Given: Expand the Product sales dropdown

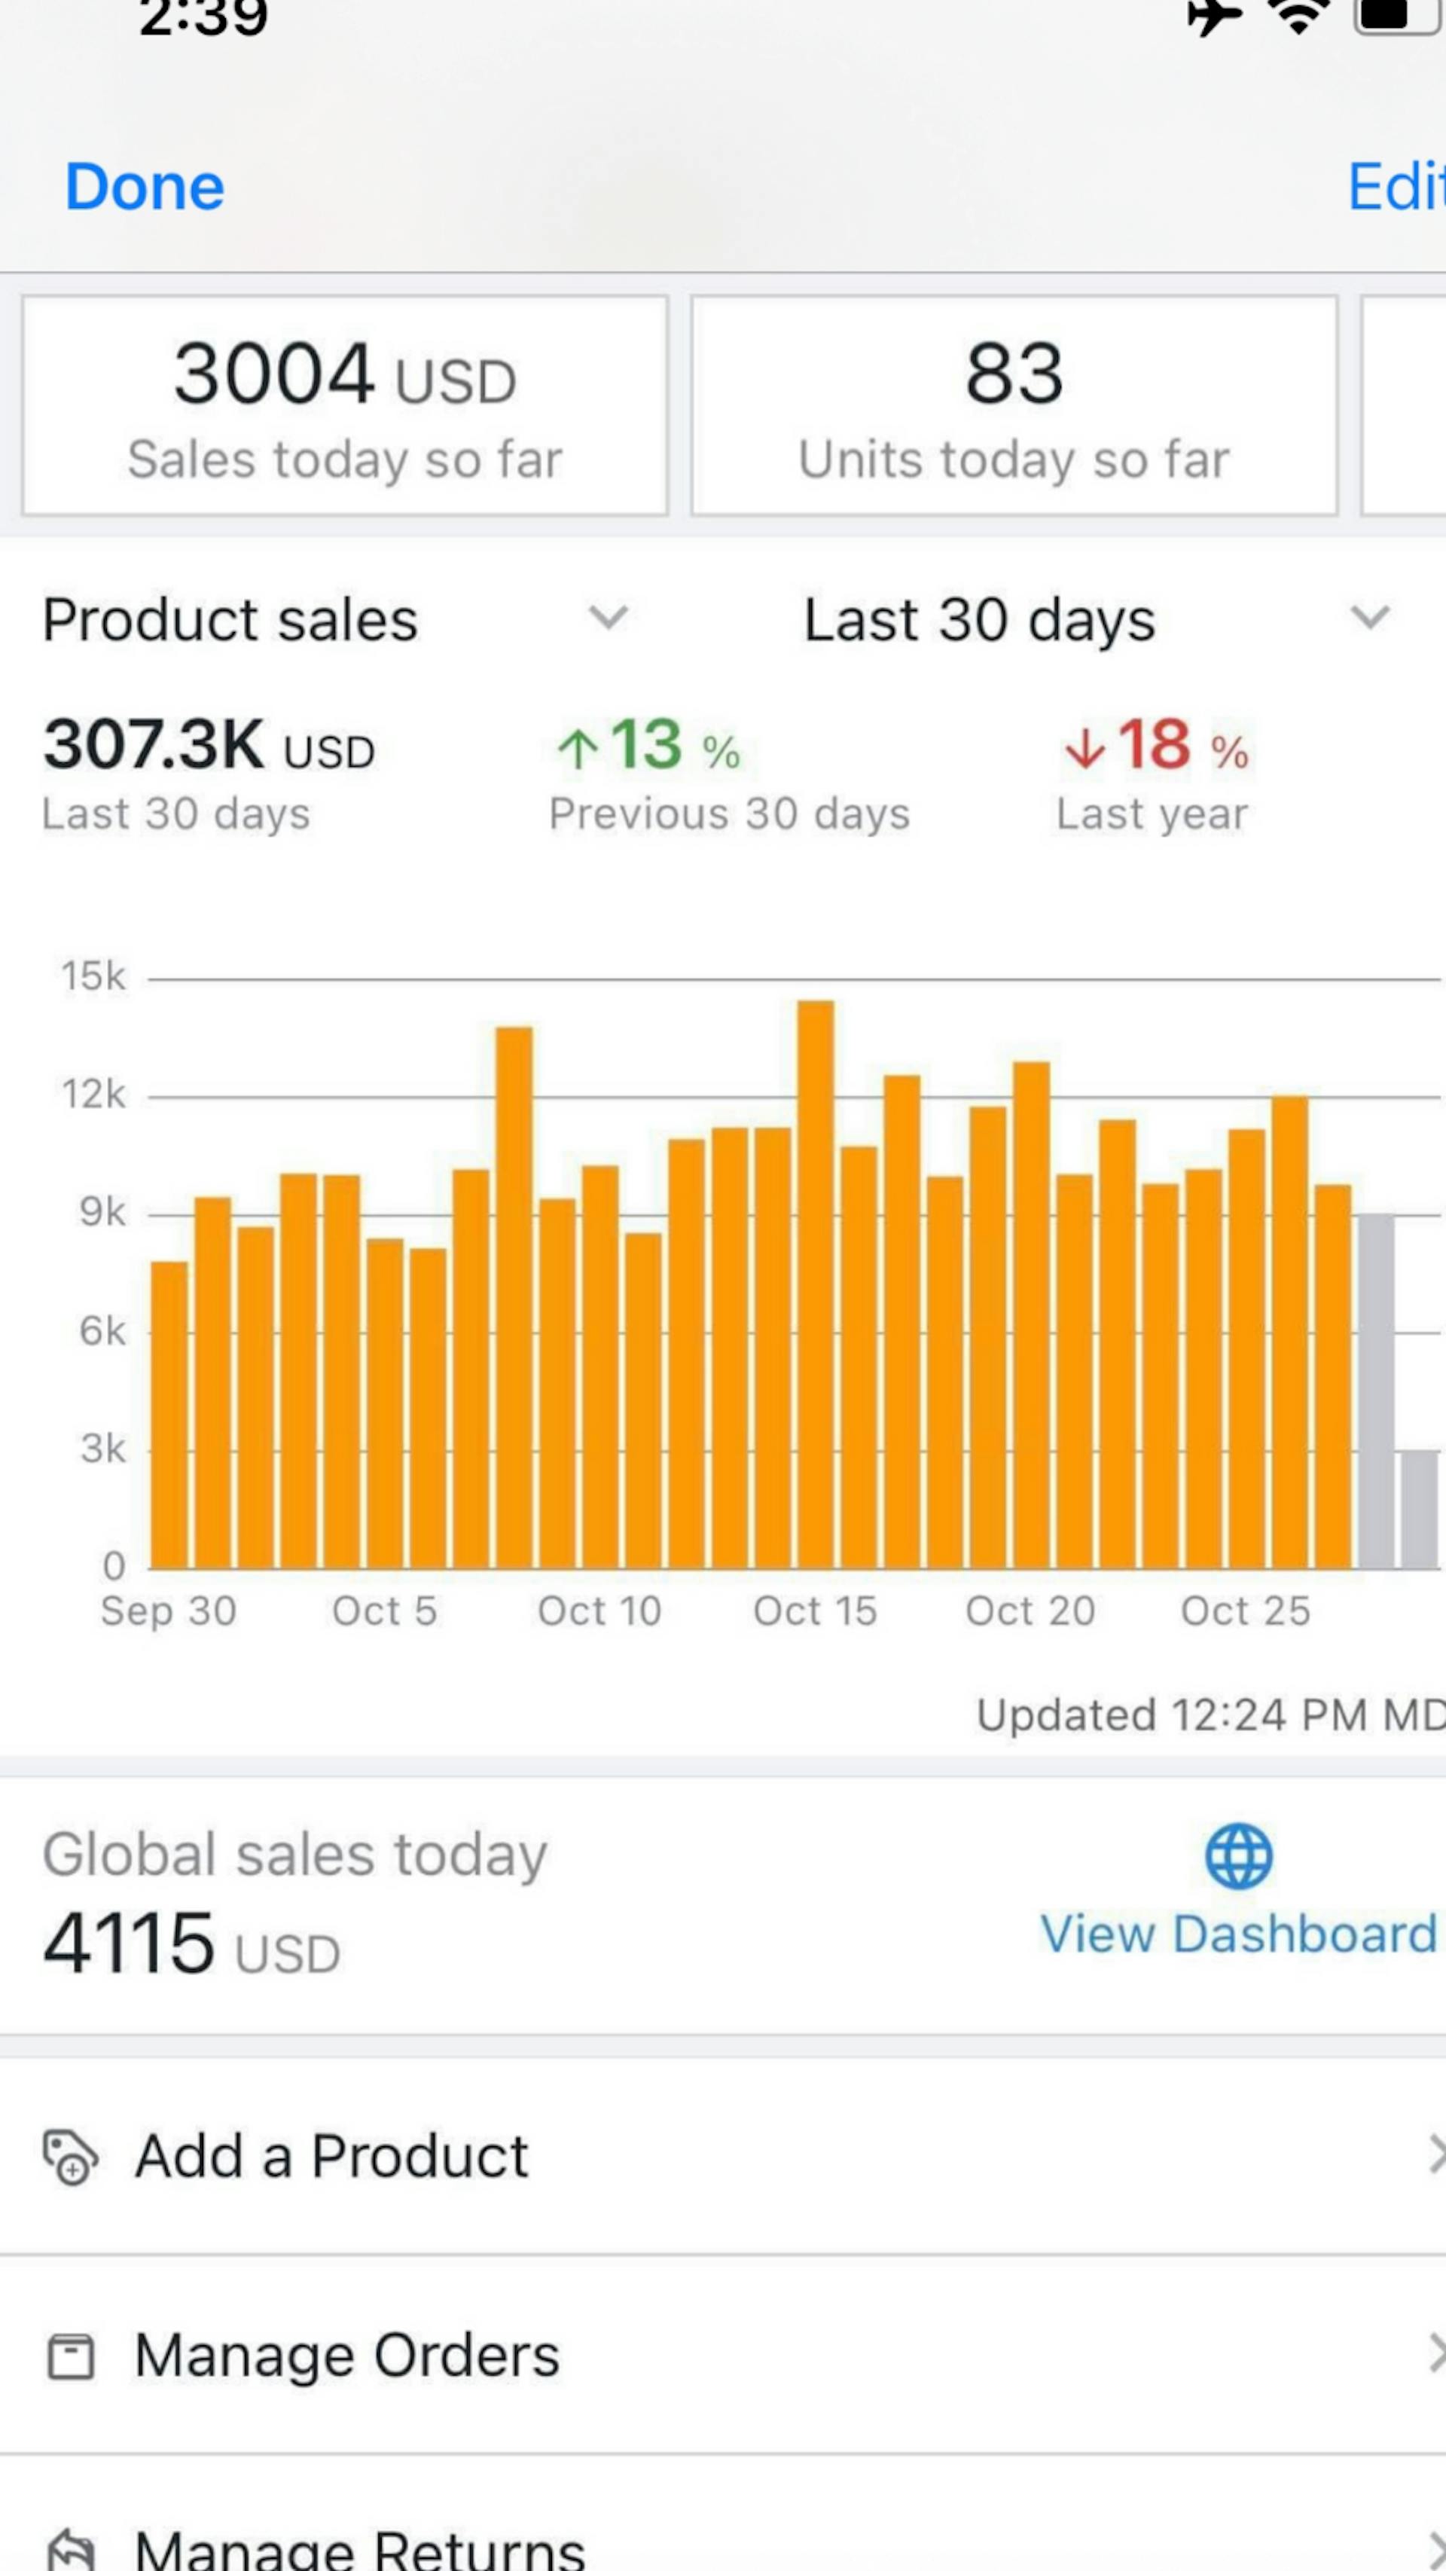Looking at the screenshot, I should point(607,618).
